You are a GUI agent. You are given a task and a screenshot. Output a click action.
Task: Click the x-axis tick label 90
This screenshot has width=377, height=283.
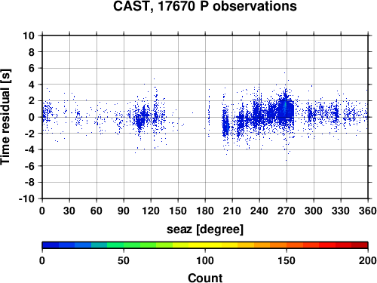tap(124, 211)
